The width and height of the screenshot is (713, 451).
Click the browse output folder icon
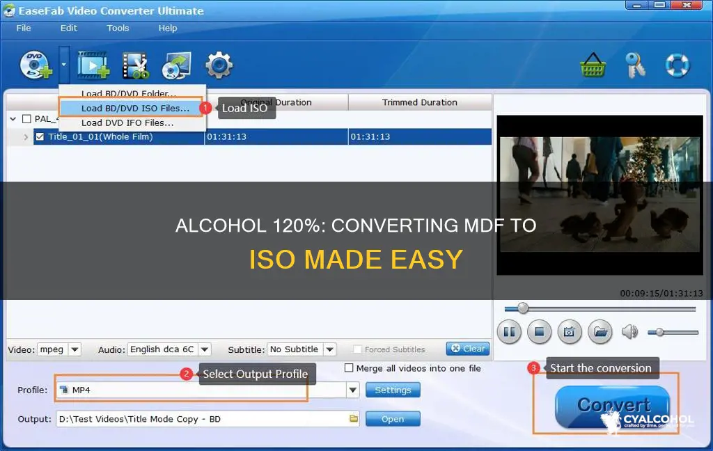coord(354,418)
